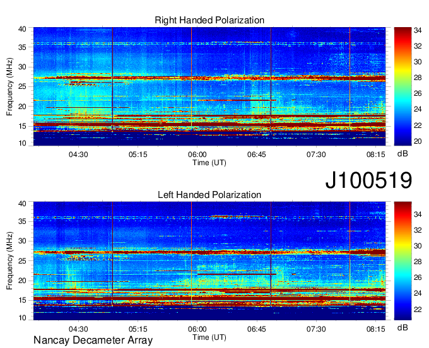
Task: Click the 40 MHz tick on the Right Handed frequency axis
Action: coord(22,29)
